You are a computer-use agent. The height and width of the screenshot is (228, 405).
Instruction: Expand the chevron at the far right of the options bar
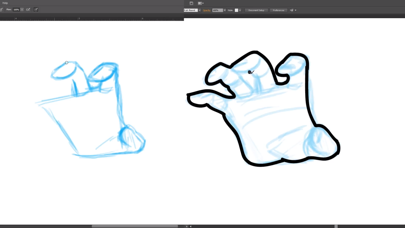point(296,10)
